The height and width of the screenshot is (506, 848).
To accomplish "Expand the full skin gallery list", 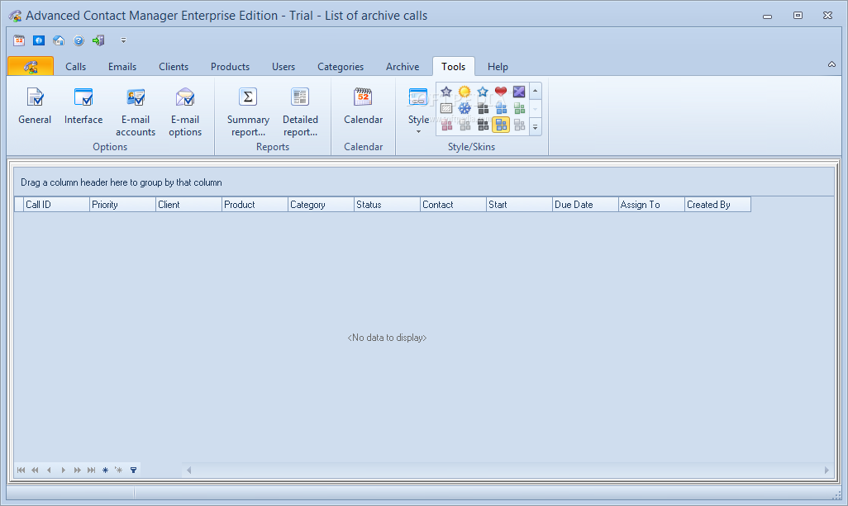I will click(x=536, y=127).
